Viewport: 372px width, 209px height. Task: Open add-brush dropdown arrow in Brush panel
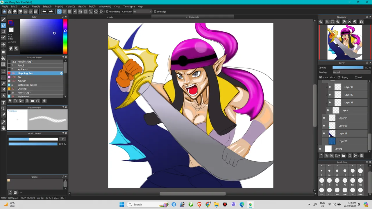pyautogui.click(x=23, y=101)
